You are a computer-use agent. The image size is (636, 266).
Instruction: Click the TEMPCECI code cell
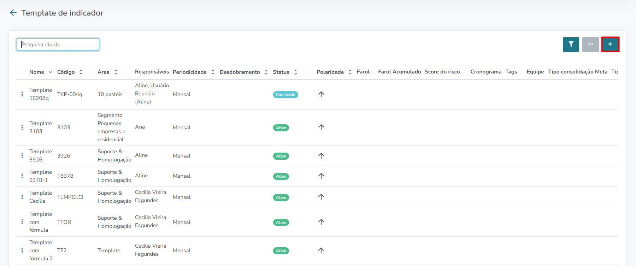[70, 197]
